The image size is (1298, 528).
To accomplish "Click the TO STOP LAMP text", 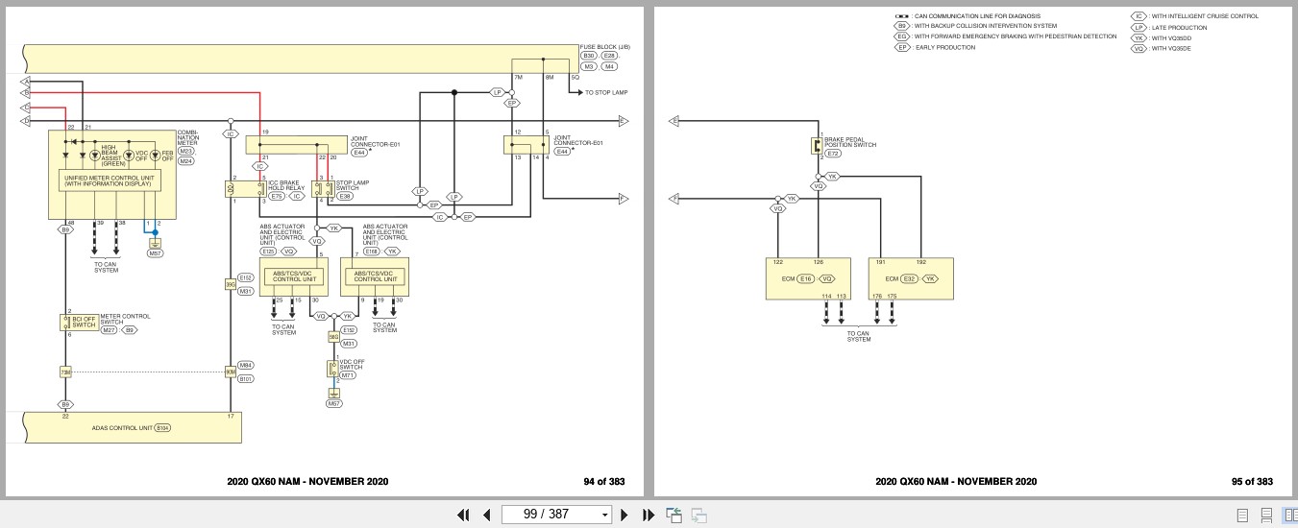I will coord(606,93).
